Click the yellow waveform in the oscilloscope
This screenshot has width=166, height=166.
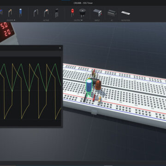(x=31, y=91)
